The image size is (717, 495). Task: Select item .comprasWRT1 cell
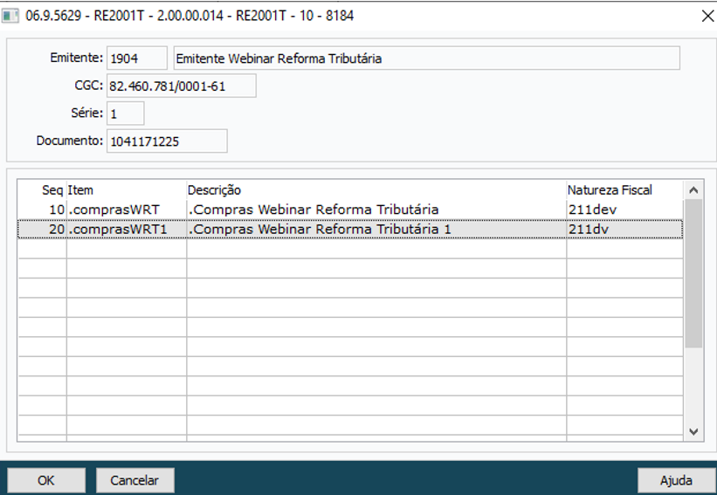(x=127, y=229)
